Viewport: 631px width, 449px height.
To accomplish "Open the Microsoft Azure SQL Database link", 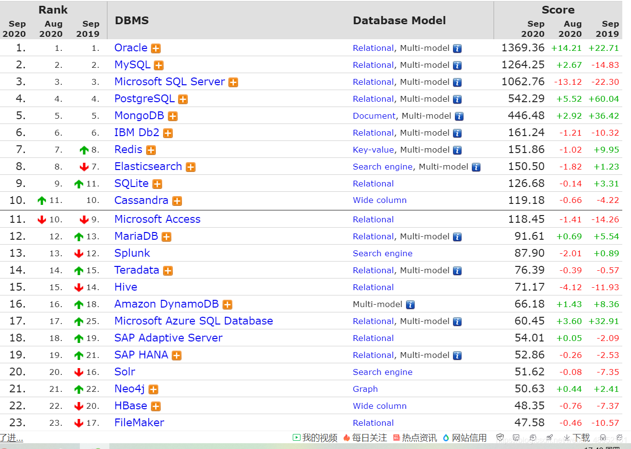I will pyautogui.click(x=194, y=321).
